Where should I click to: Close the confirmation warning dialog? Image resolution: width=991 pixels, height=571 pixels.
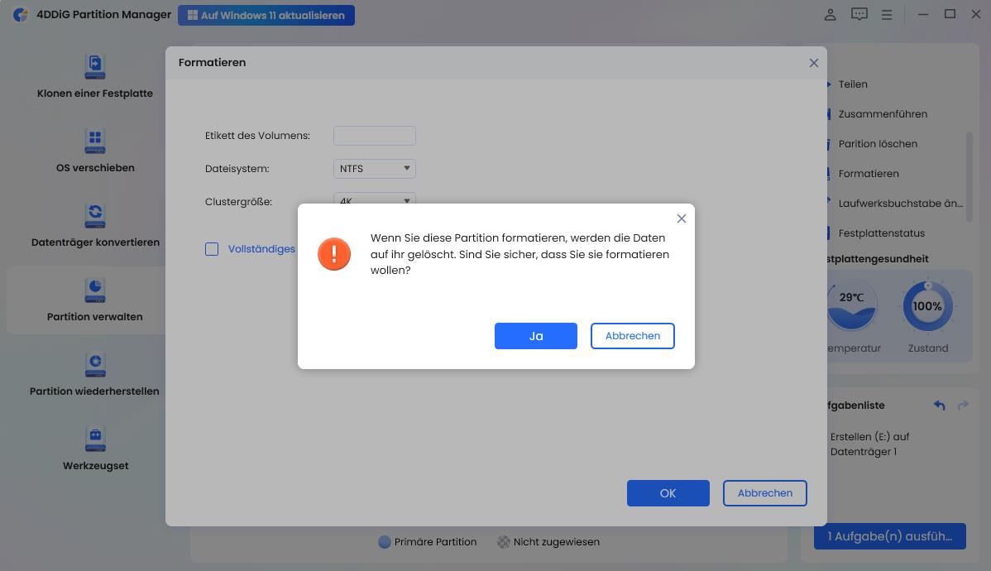(x=681, y=218)
